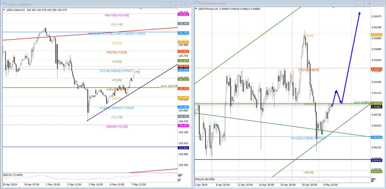
Task: Maximize the USDCHFmicro,H4 chart window
Action: click(x=369, y=3)
